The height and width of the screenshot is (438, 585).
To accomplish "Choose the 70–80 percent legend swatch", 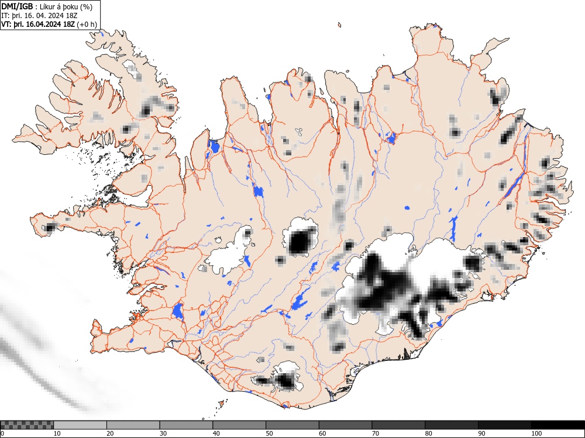I will [x=398, y=425].
